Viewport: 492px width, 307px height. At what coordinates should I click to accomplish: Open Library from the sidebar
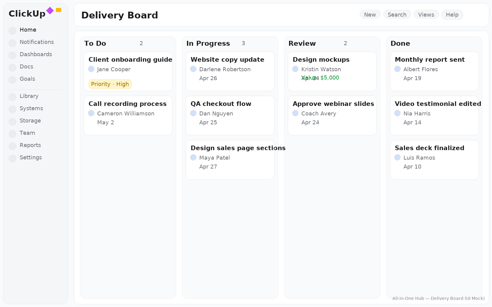pos(29,96)
